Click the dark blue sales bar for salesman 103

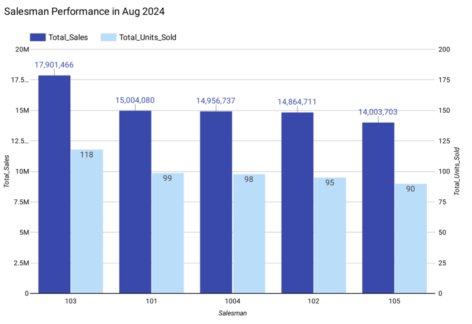[x=54, y=184]
